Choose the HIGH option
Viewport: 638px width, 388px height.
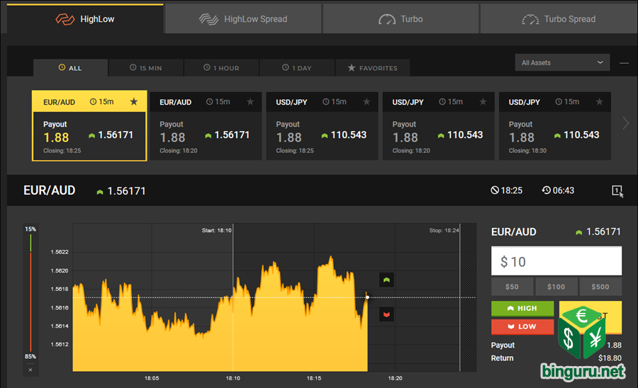(522, 309)
